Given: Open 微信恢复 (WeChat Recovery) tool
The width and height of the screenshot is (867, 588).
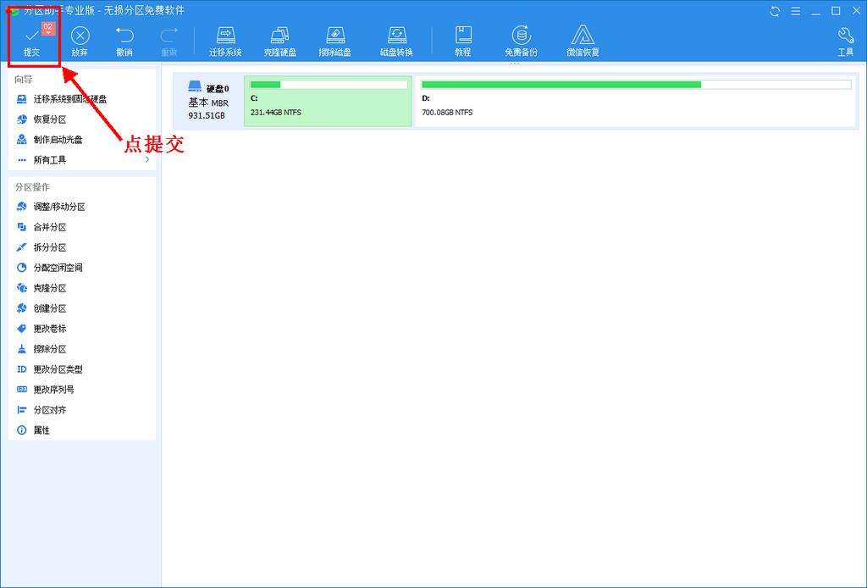Looking at the screenshot, I should click(x=583, y=40).
